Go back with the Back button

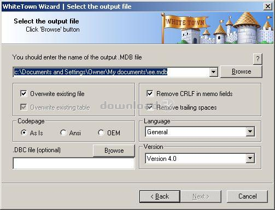point(160,196)
